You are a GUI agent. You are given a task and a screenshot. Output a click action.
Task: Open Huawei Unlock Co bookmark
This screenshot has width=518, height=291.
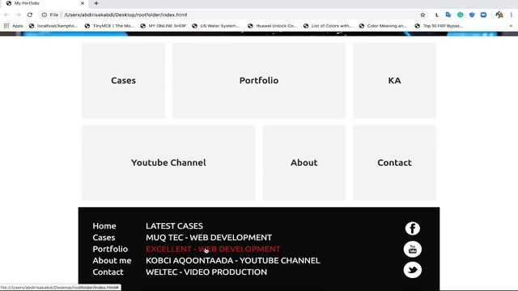pos(272,26)
